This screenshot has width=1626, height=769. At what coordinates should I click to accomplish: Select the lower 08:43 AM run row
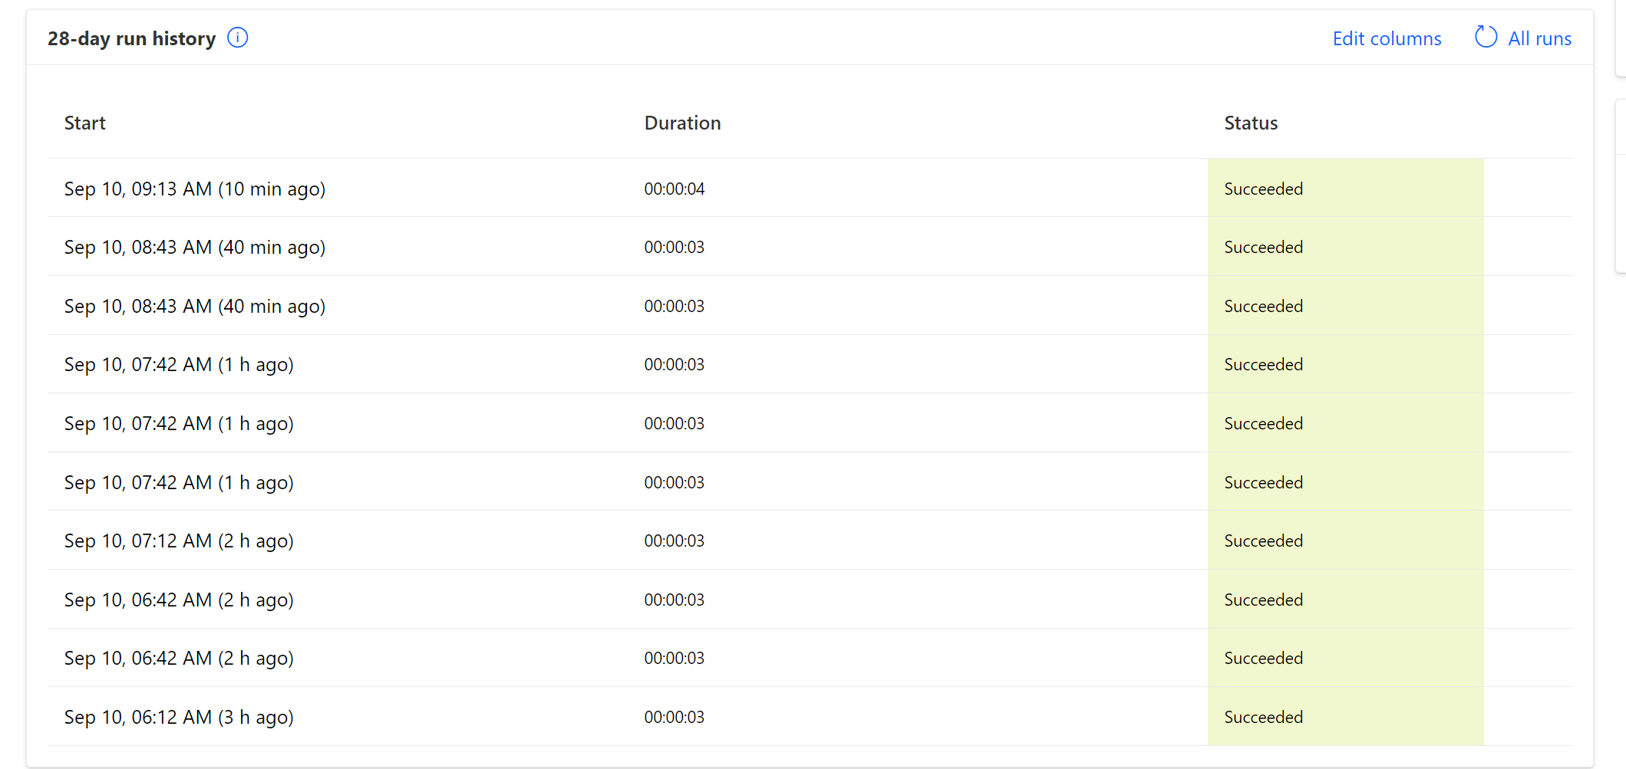tap(195, 307)
